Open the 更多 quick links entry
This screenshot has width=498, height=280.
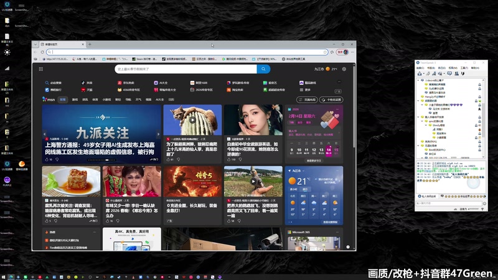tap(305, 90)
